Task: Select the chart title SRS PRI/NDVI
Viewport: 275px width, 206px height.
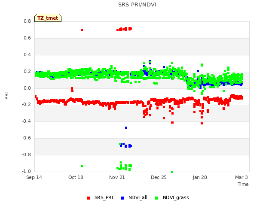Action: tap(137, 5)
